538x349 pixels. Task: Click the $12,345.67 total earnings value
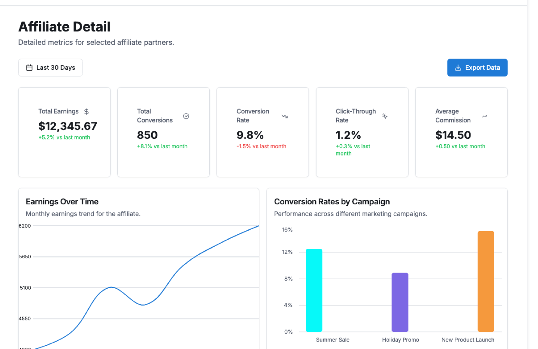68,126
